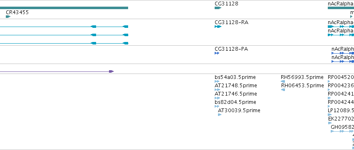
Task: Select the top teal transcript's left exon
Action: (x=94, y=27)
